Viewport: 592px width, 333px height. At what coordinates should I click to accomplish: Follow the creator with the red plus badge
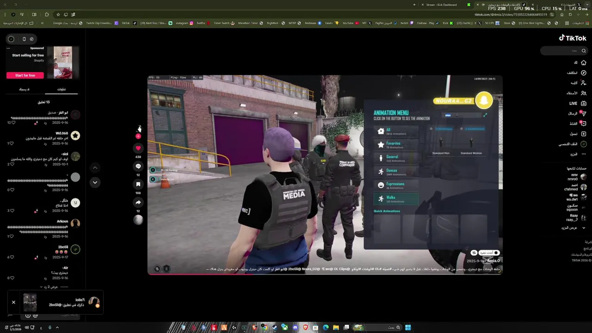(x=138, y=136)
